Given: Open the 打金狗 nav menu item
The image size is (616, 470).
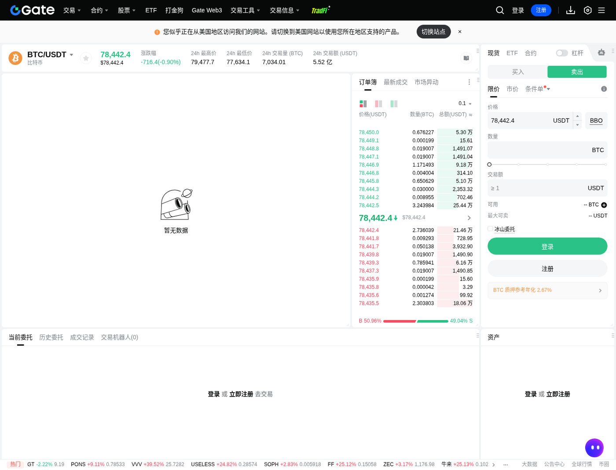Looking at the screenshot, I should click(174, 10).
